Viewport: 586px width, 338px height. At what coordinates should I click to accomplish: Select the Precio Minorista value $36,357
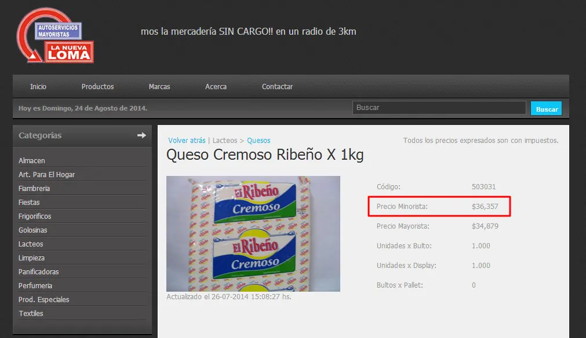pyautogui.click(x=485, y=206)
